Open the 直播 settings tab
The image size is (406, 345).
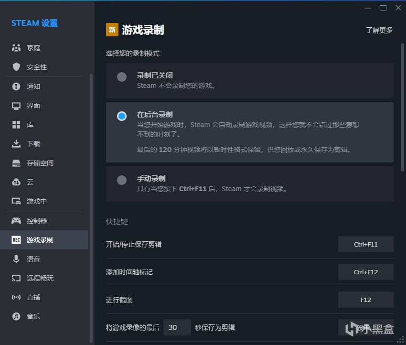tap(44, 297)
